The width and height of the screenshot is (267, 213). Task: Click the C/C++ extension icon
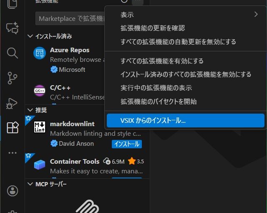[x=40, y=91]
